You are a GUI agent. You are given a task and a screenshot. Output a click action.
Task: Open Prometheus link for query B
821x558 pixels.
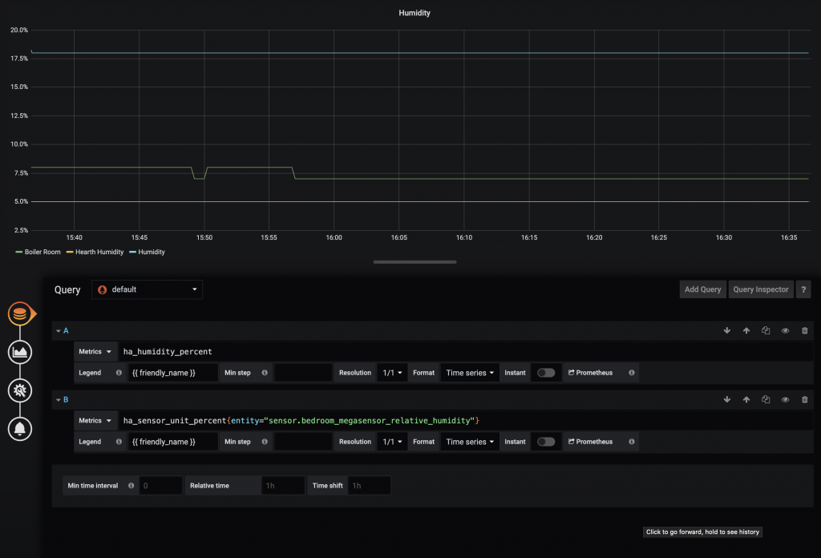[591, 442]
